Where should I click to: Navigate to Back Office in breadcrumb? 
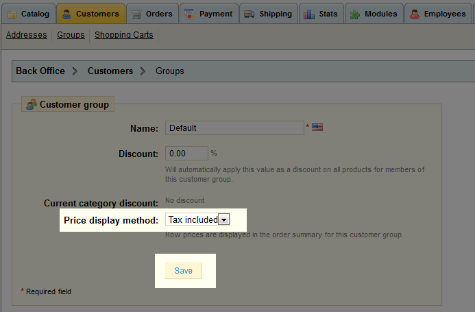coord(40,71)
